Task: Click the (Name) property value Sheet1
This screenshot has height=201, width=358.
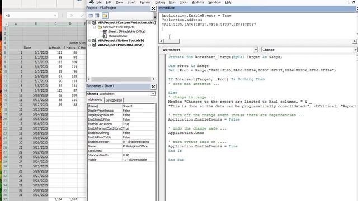Action: pyautogui.click(x=138, y=106)
